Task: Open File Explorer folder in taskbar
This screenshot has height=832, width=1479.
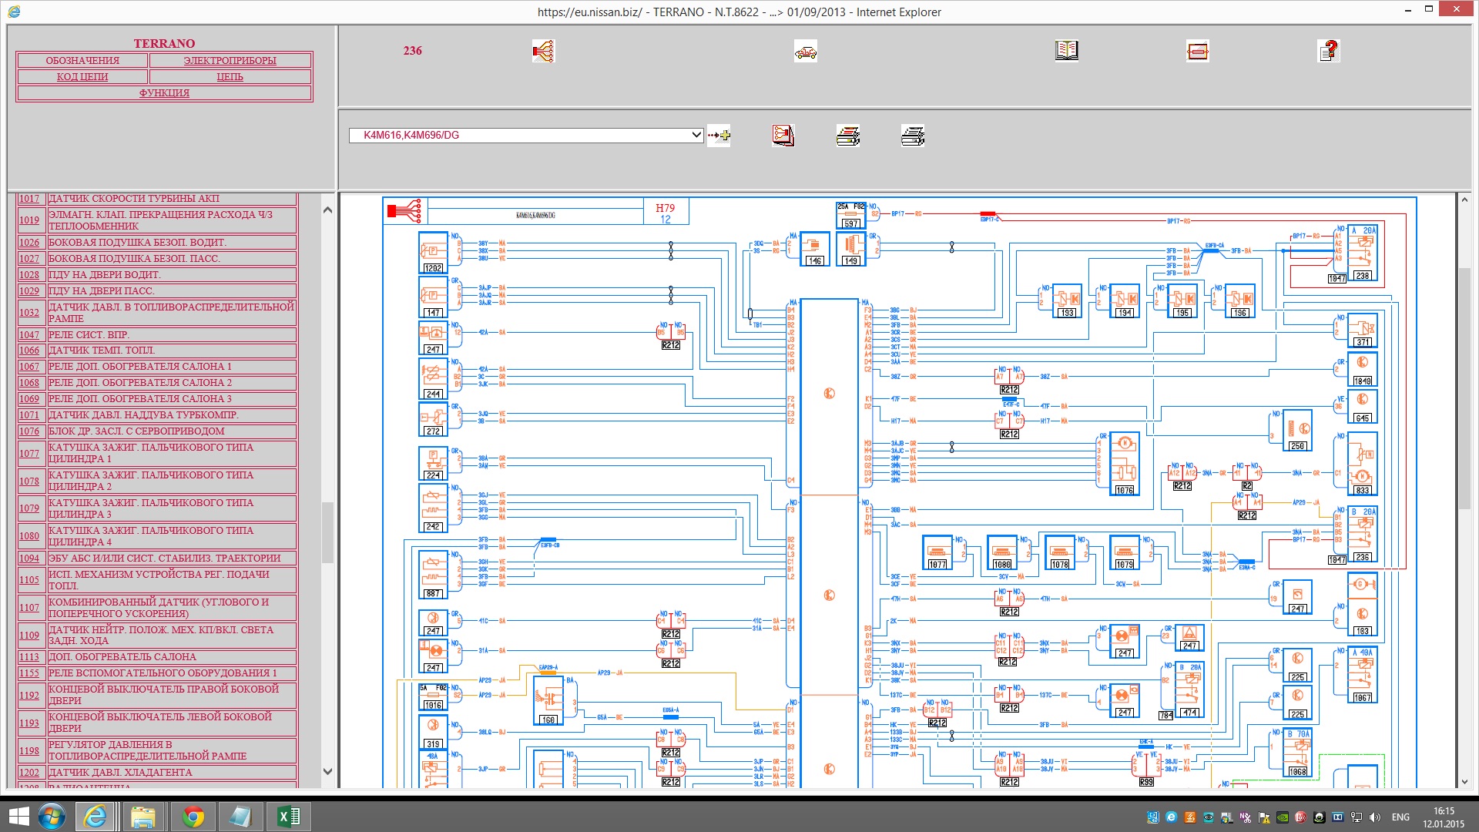Action: coord(143,817)
